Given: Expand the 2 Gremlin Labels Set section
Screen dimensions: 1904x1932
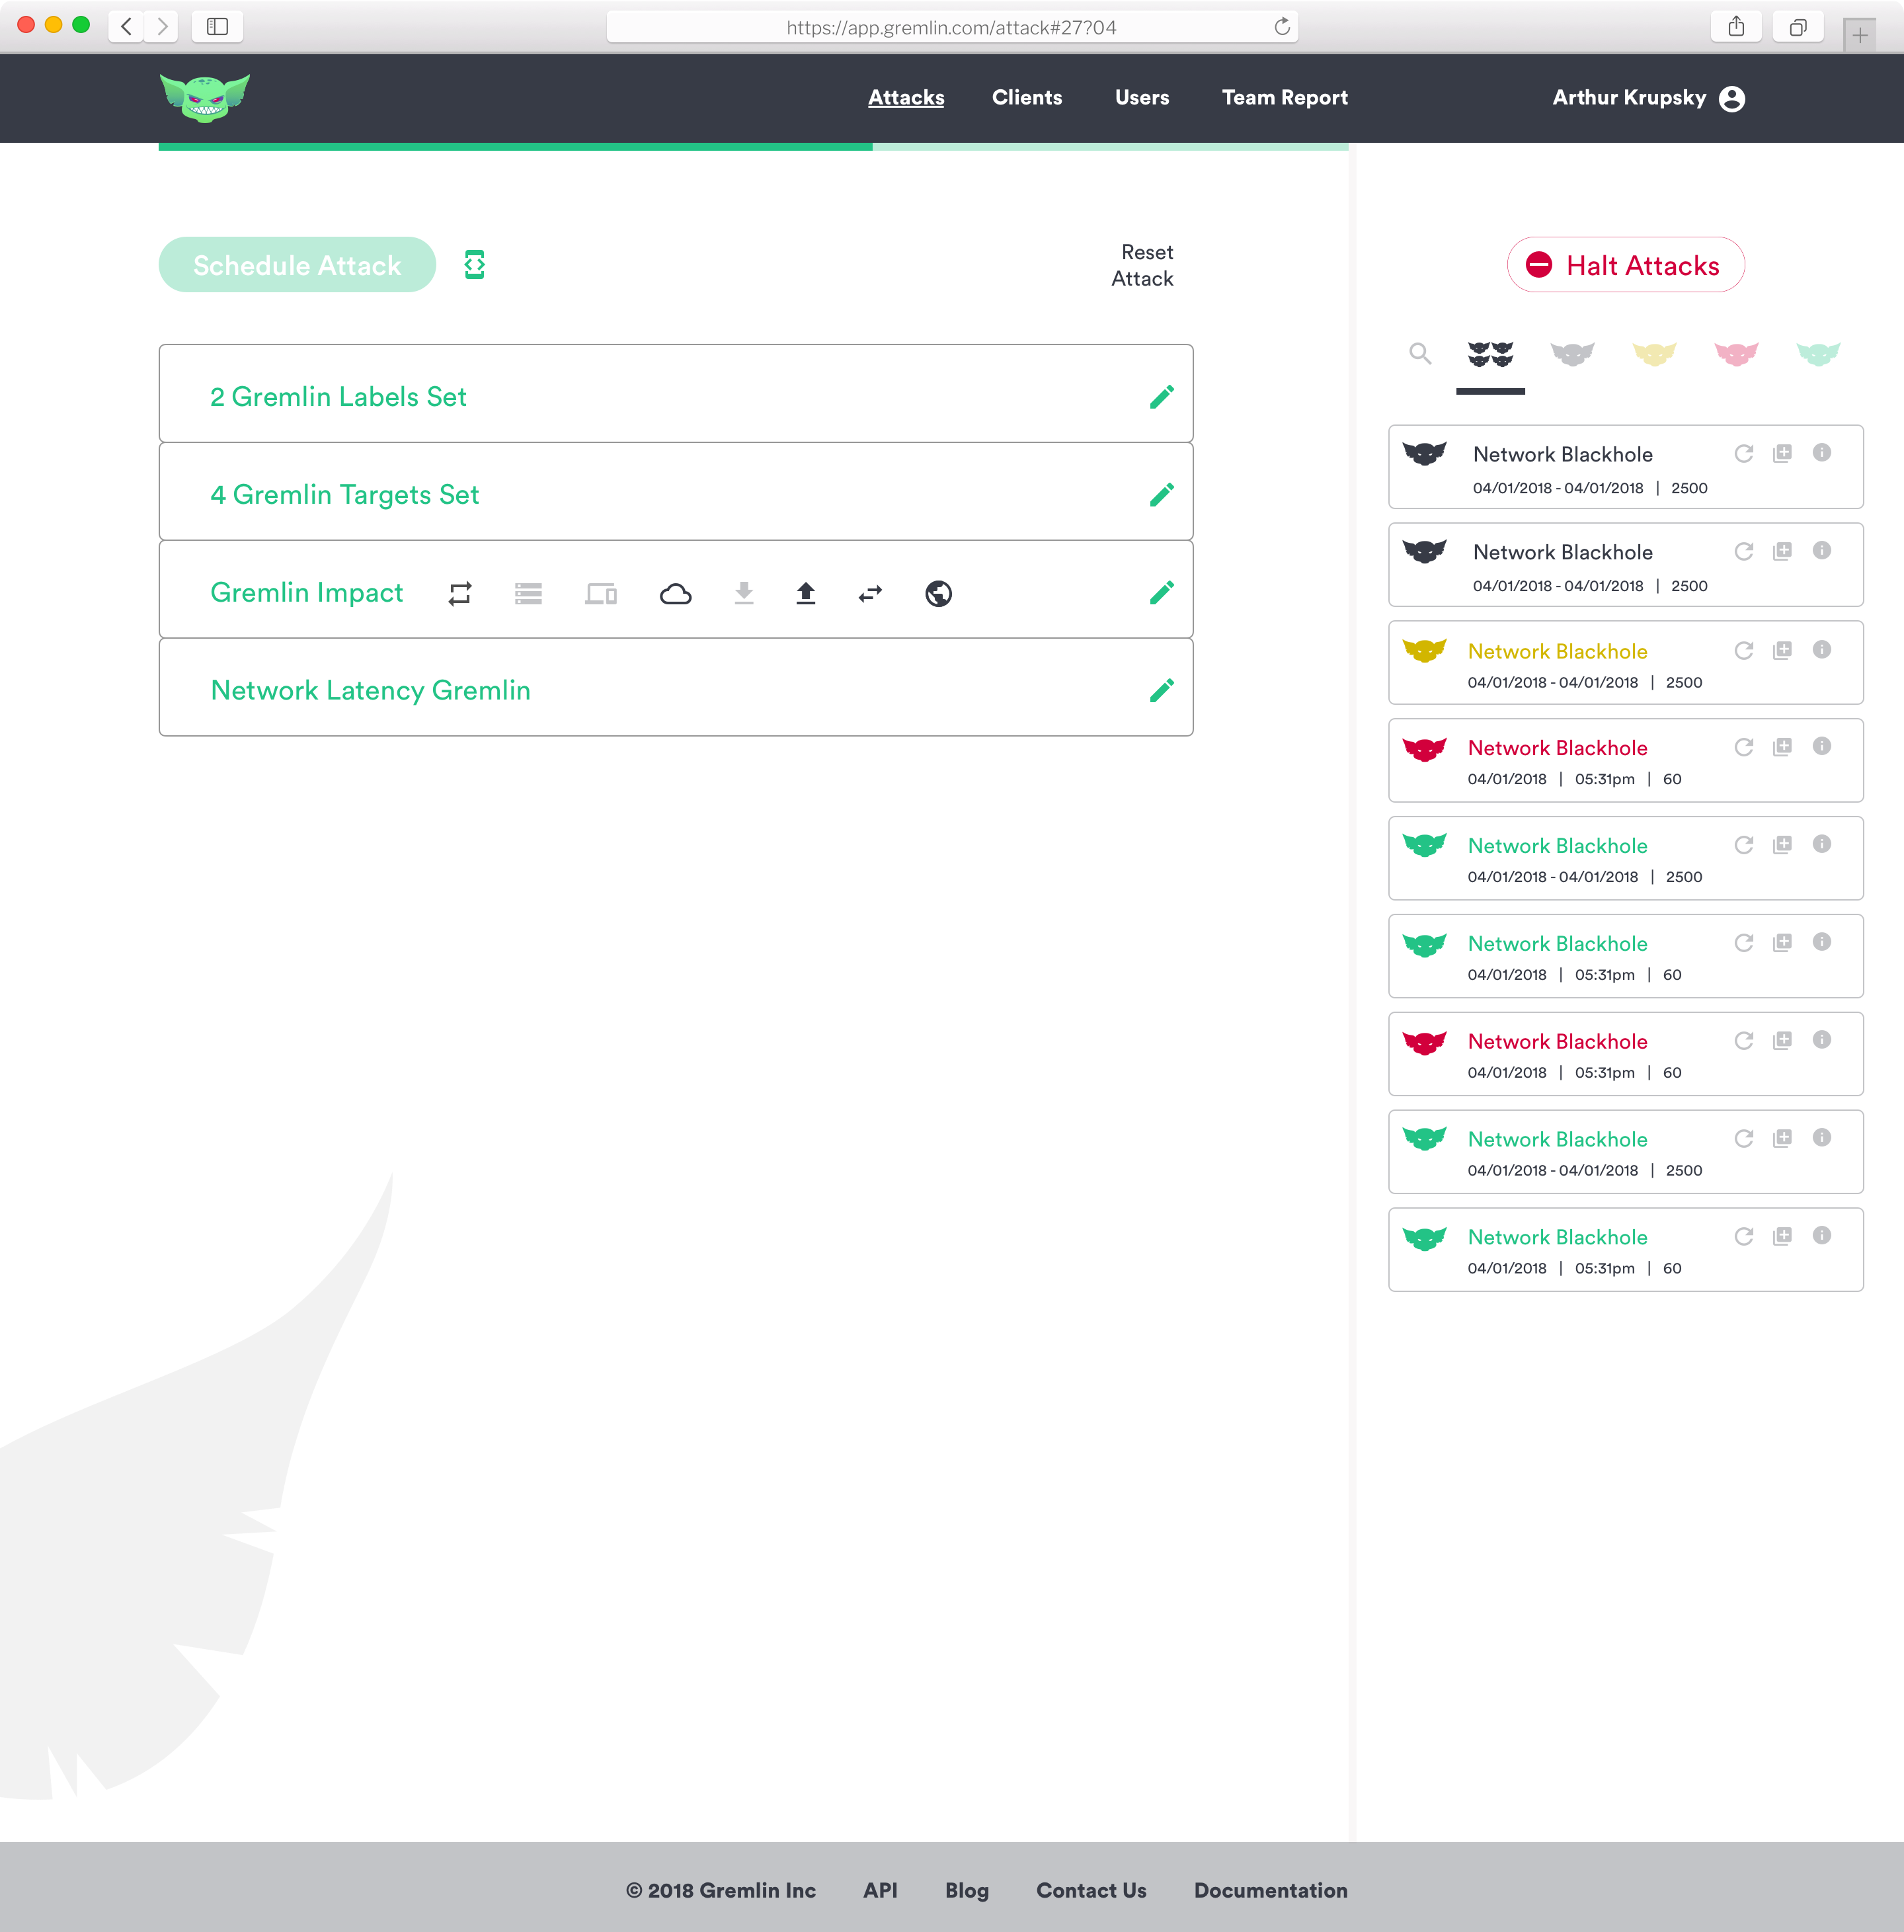Looking at the screenshot, I should [676, 394].
